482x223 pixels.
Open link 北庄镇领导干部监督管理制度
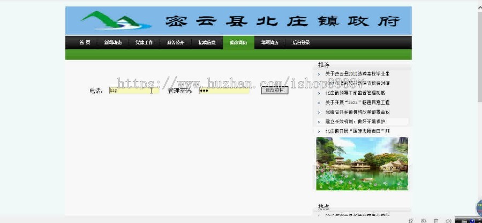(x=355, y=93)
